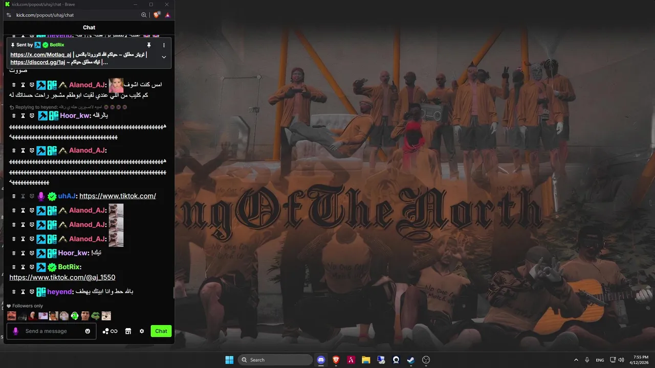Click the trash icon on uhAJ's message
Viewport: 655px width, 368px height.
point(14,196)
